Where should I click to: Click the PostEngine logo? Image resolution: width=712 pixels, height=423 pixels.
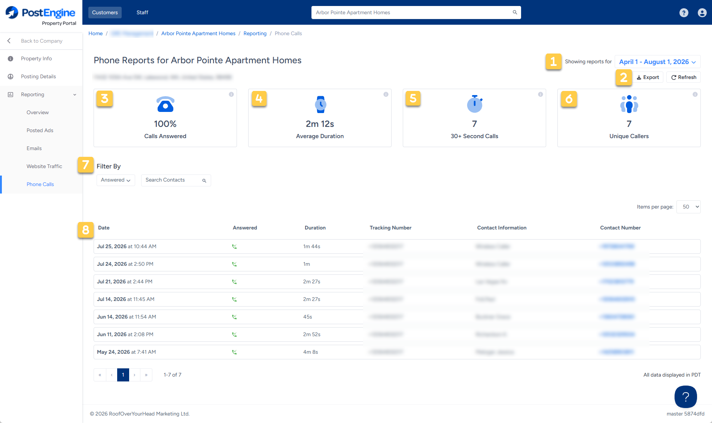(x=40, y=16)
